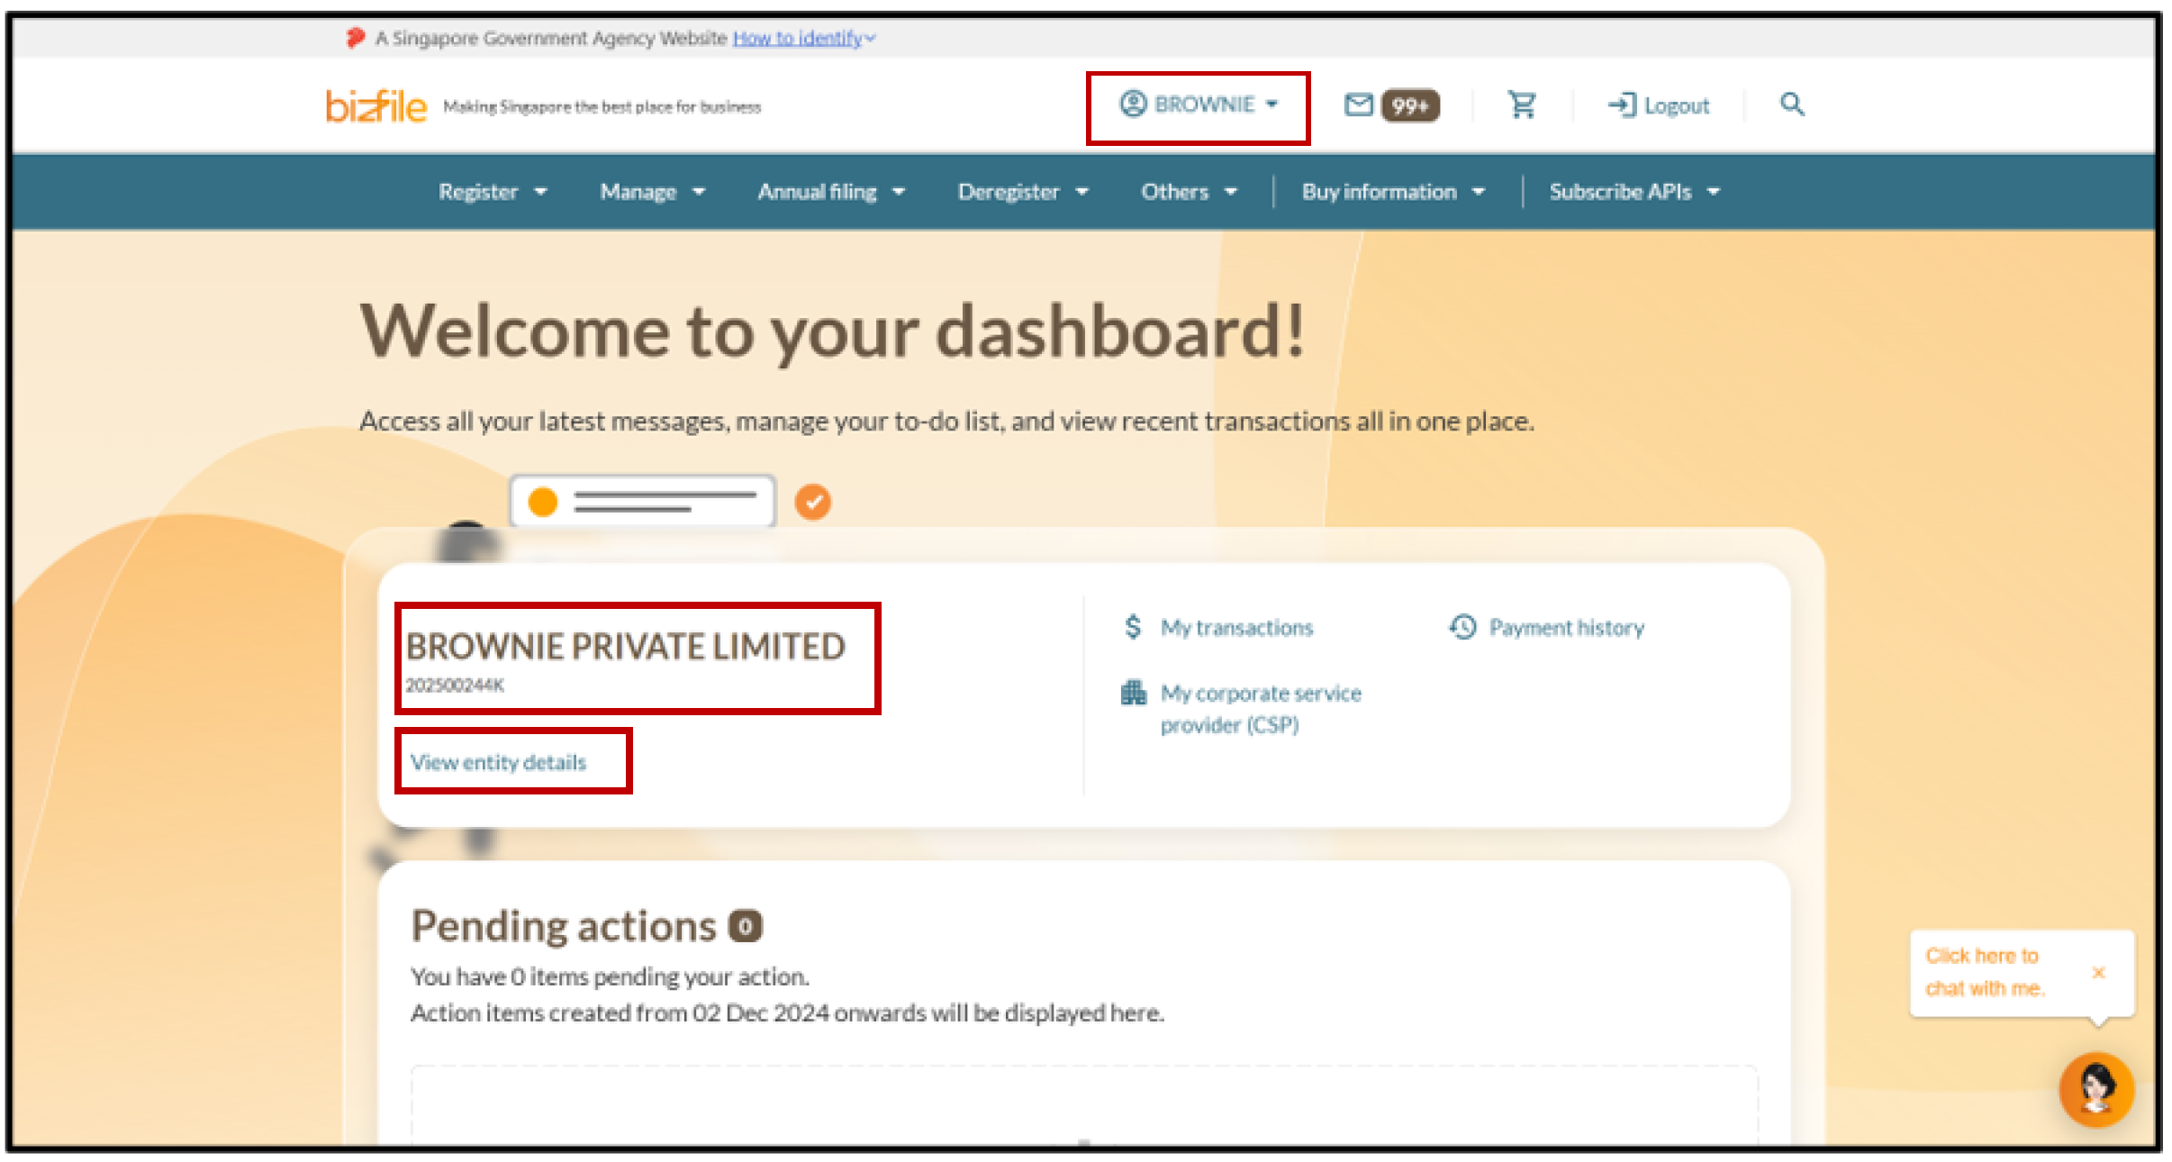
Task: Open the Annual filing dropdown
Action: point(830,192)
